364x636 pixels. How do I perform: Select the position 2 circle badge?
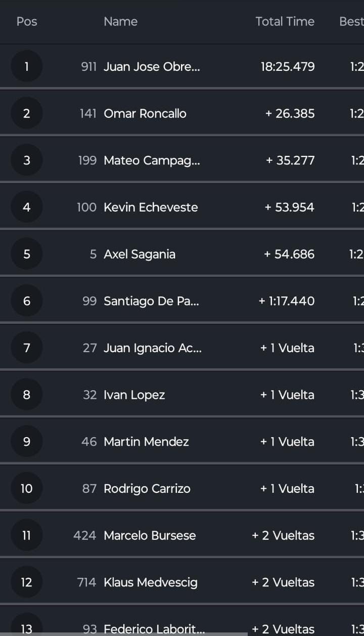coord(26,113)
